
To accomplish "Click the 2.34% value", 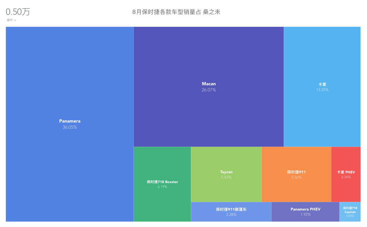I will pyautogui.click(x=346, y=177).
